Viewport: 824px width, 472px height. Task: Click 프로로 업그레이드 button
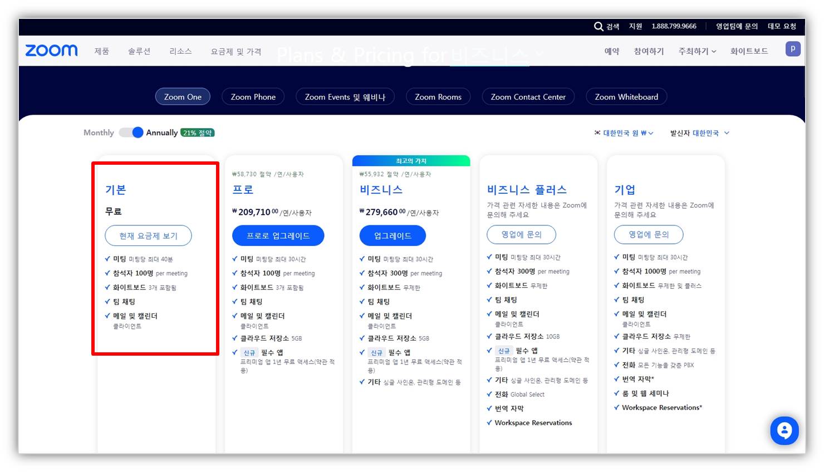278,235
